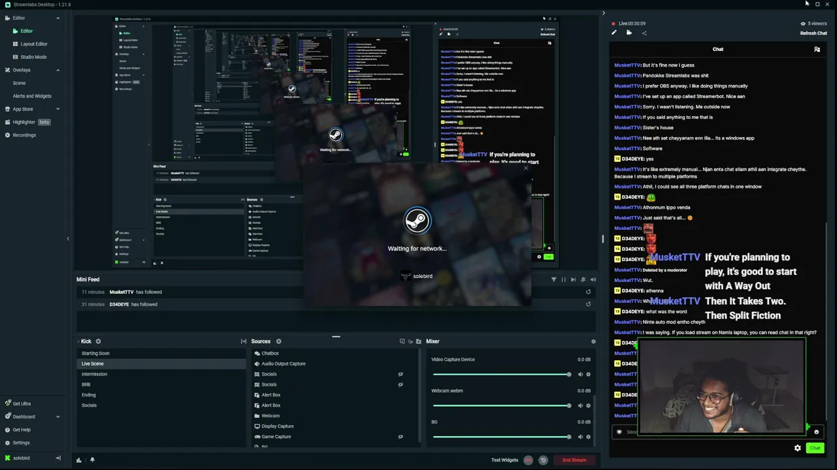Click the End Stream button

coord(574,460)
